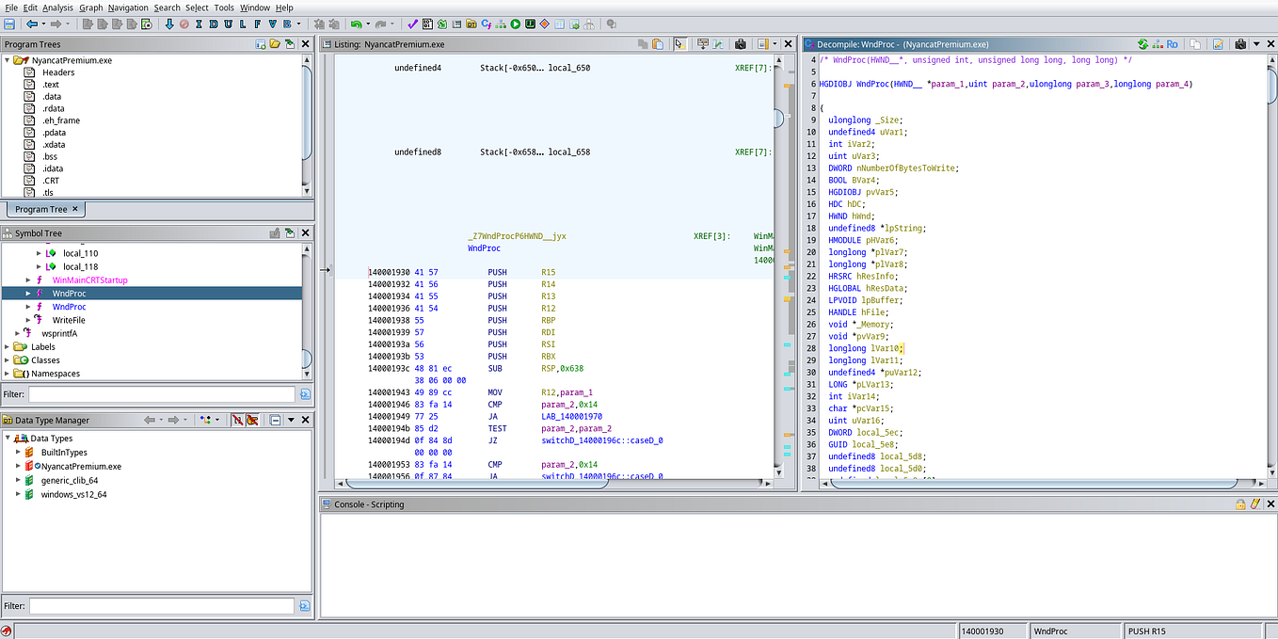This screenshot has width=1278, height=639.
Task: Open the Listing field layout dropdown arrow
Action: (775, 44)
